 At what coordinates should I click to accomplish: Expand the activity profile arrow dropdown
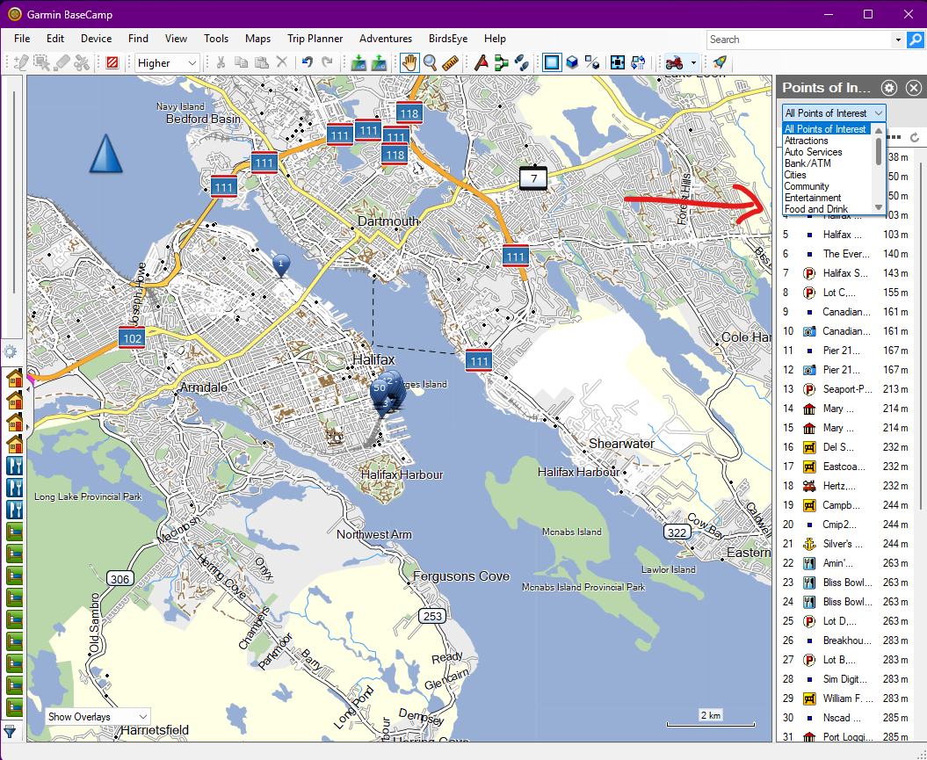[693, 62]
